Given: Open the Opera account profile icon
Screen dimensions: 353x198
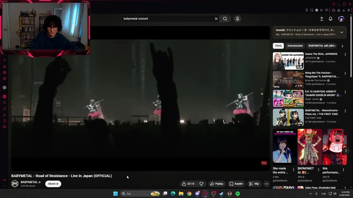Looking at the screenshot, I should coord(339,10).
